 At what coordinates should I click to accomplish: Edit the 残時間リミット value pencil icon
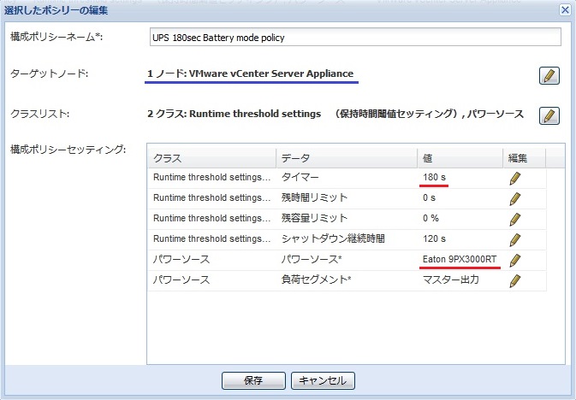(x=514, y=198)
